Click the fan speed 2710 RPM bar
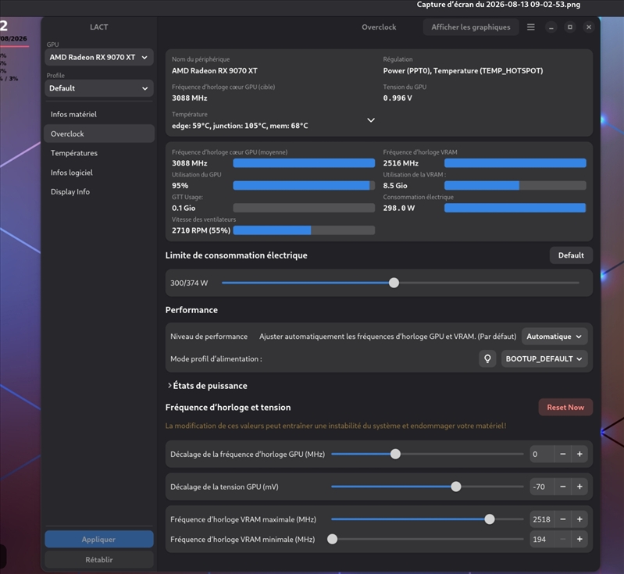624x574 pixels. [304, 230]
